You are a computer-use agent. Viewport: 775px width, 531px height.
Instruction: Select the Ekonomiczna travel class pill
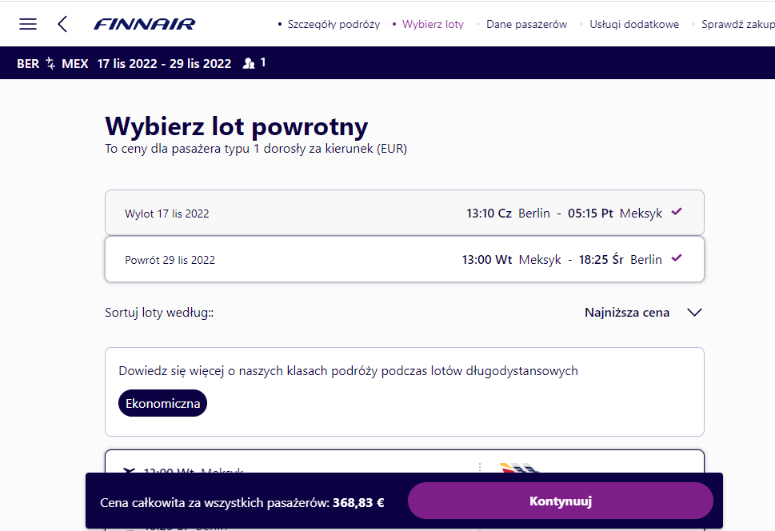[162, 403]
